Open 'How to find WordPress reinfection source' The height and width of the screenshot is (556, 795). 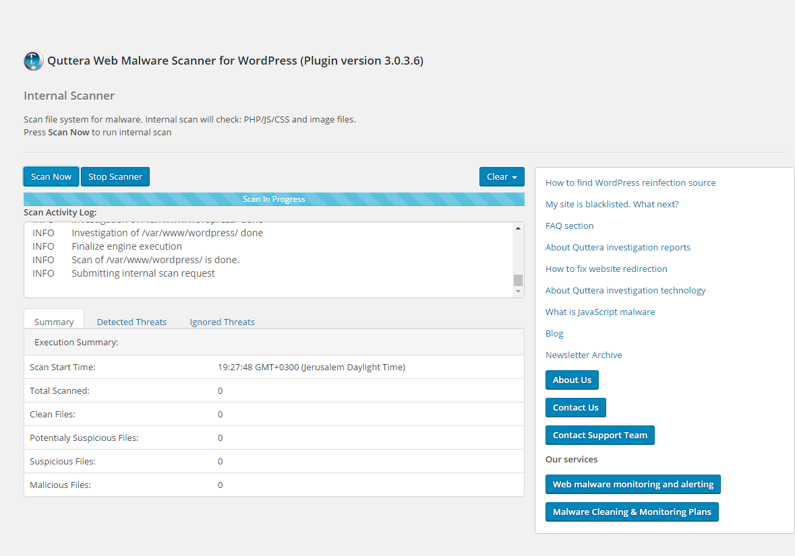pos(630,182)
